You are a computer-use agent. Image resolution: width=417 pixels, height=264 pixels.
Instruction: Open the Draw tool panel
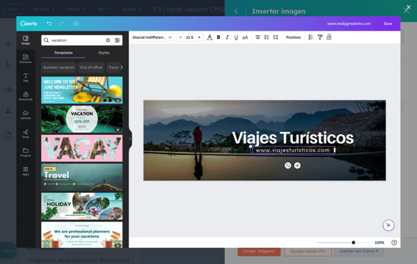tap(26, 133)
